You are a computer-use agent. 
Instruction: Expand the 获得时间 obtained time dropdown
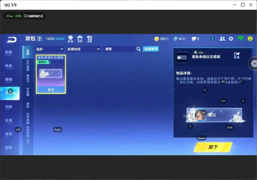pos(84,49)
